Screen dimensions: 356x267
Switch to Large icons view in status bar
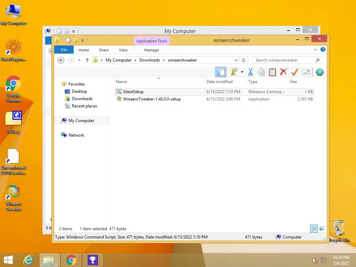(322, 229)
